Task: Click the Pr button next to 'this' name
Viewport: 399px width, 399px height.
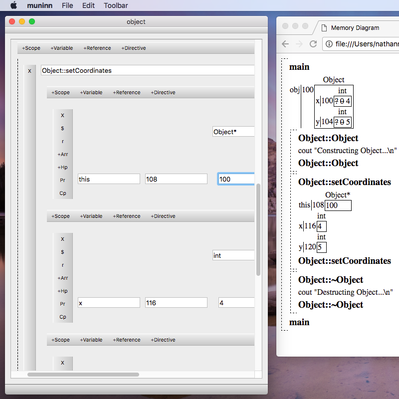Action: pyautogui.click(x=62, y=180)
